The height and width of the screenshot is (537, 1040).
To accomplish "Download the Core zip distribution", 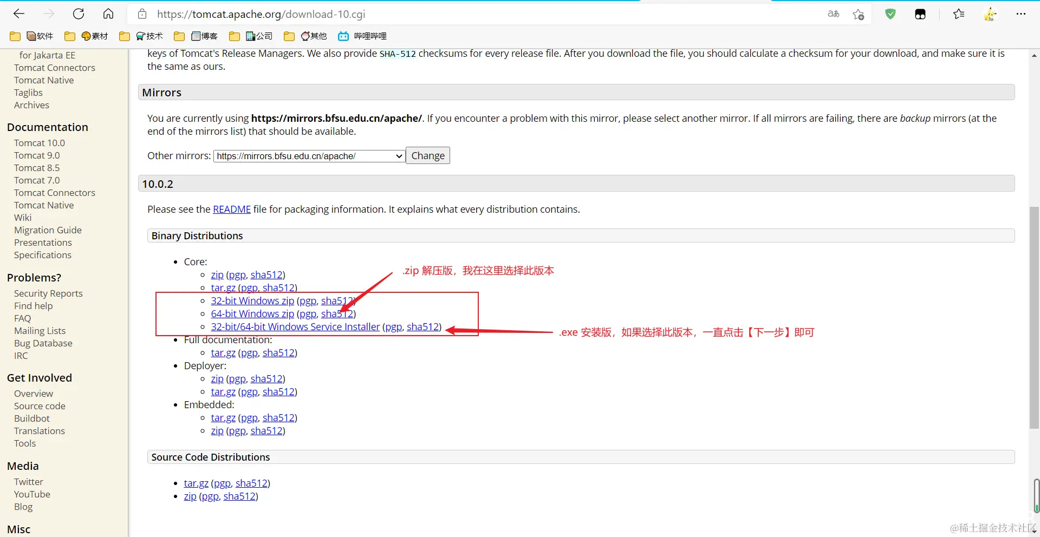I will click(217, 275).
